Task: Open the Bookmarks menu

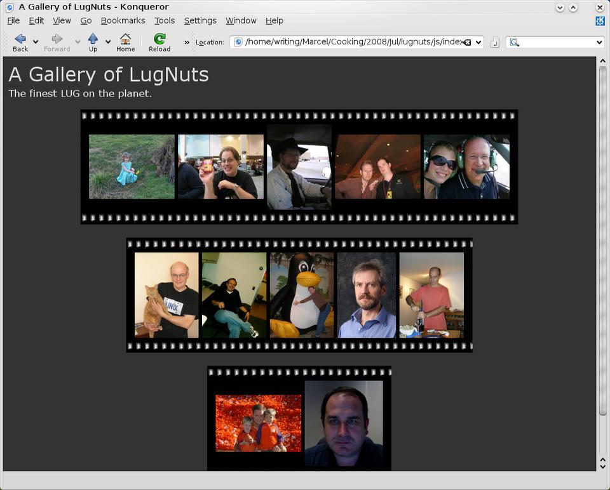Action: point(123,20)
